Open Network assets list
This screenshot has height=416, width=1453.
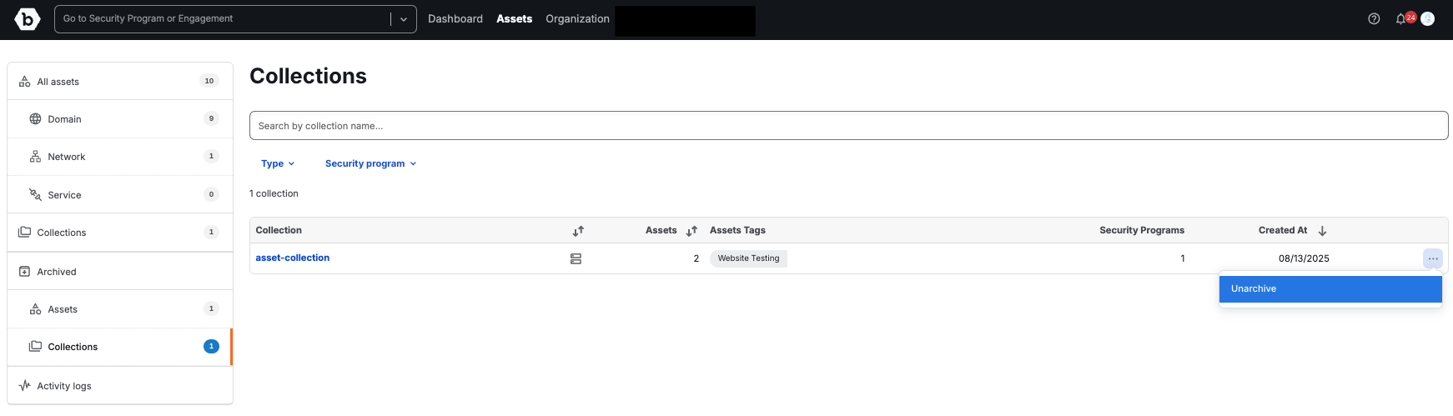tap(120, 157)
